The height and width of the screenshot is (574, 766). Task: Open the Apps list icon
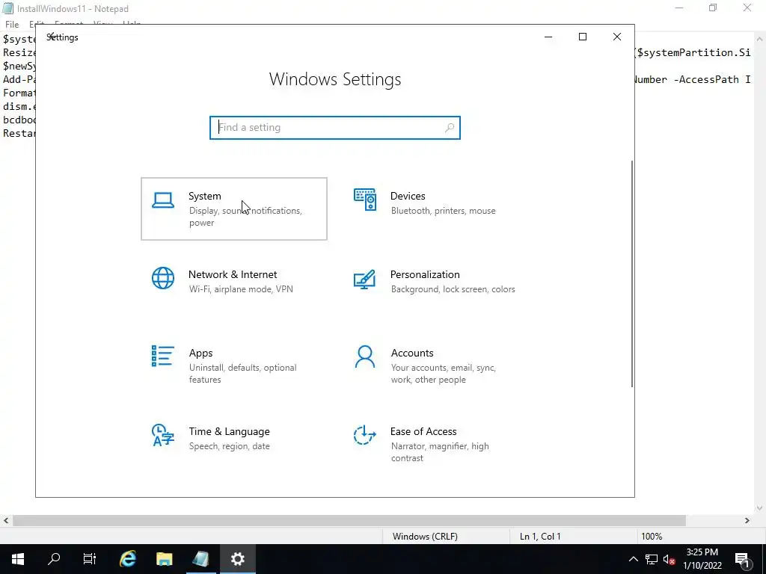pyautogui.click(x=162, y=357)
